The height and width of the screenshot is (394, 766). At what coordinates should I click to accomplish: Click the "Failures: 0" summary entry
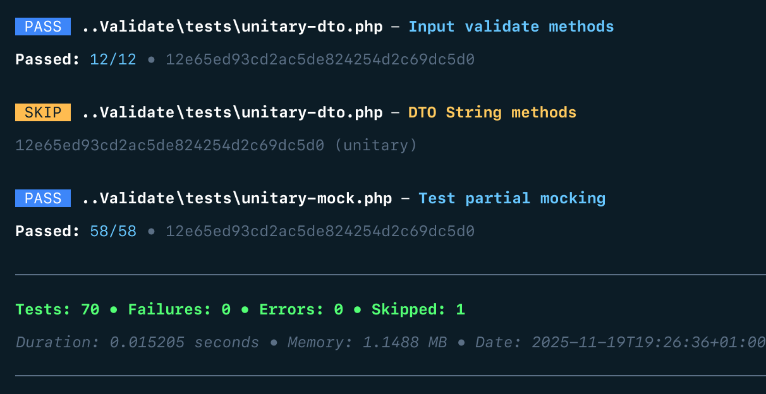(x=179, y=309)
